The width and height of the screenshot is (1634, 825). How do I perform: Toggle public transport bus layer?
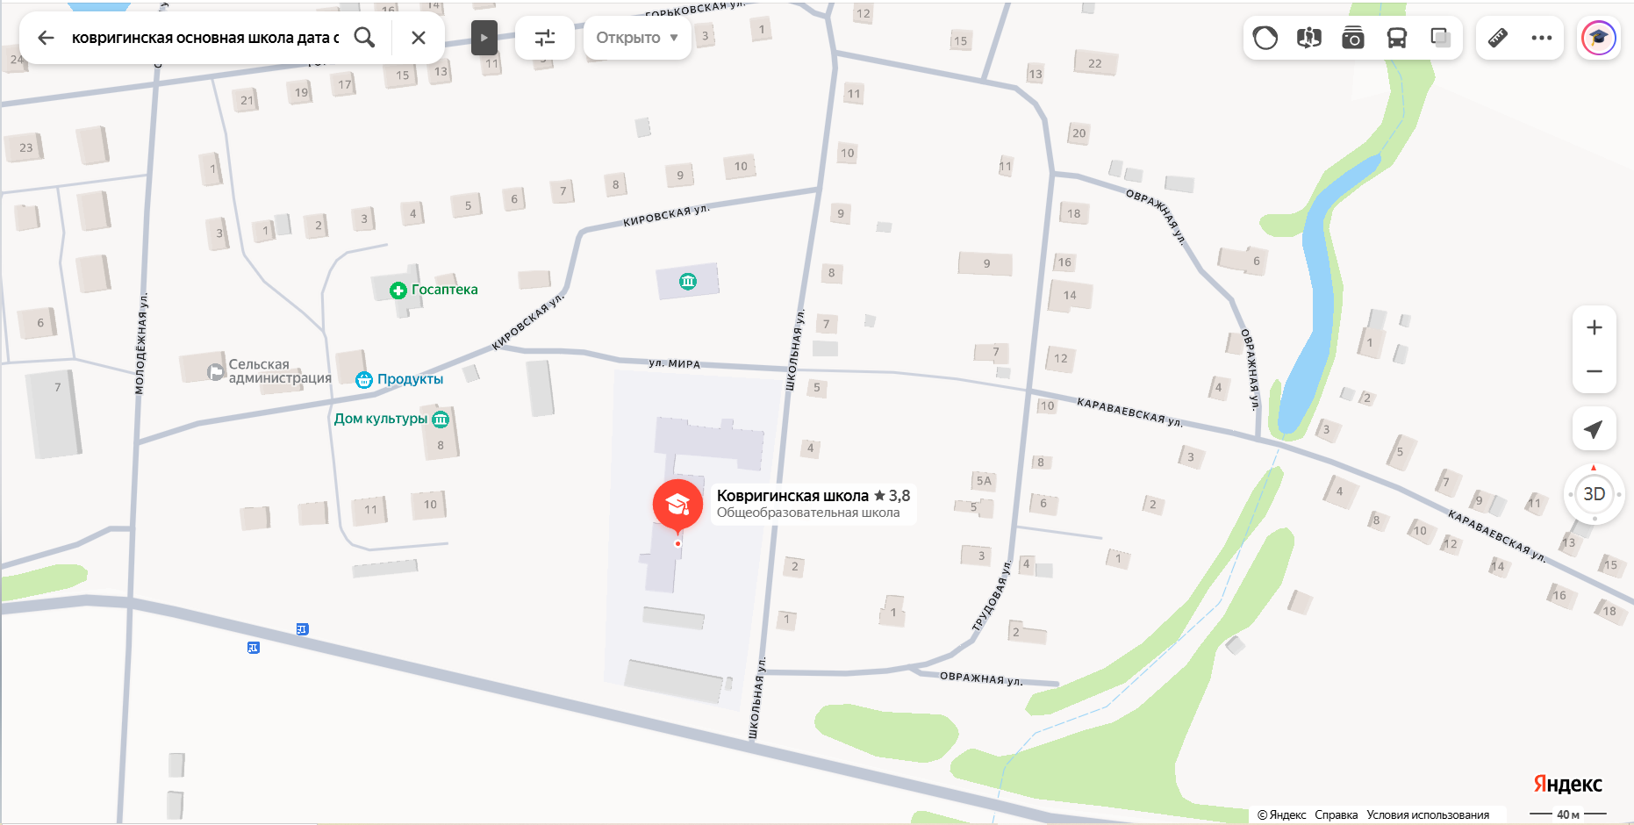pyautogui.click(x=1397, y=38)
